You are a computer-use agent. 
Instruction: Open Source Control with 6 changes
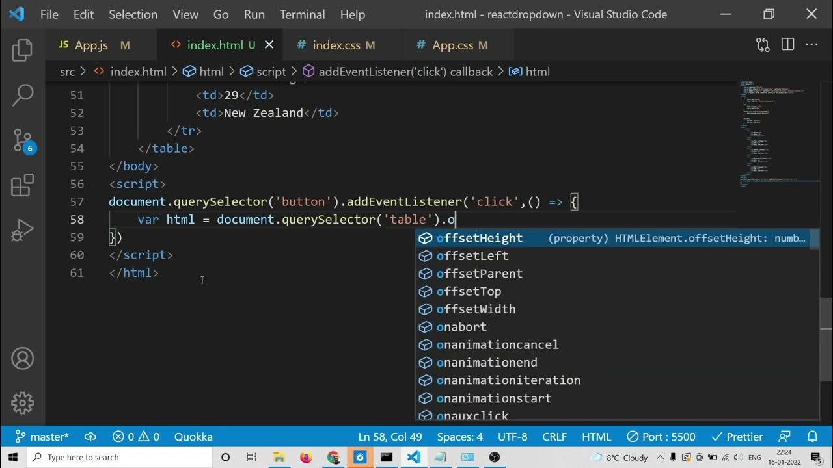click(x=22, y=140)
